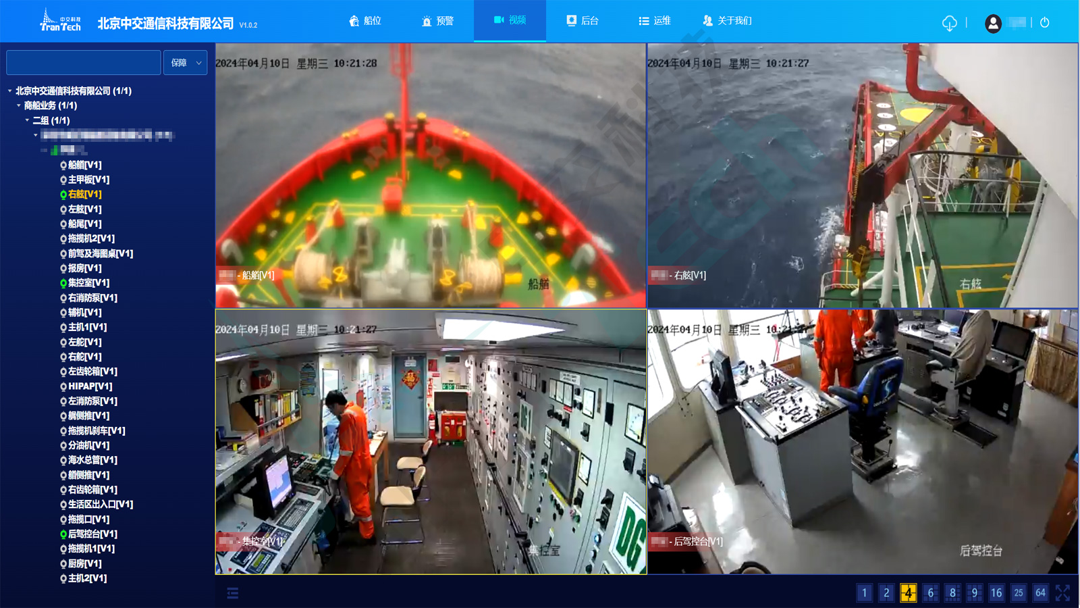Click camera icon beside 船尾[V1]
Screen dimensions: 1080x608
point(63,224)
